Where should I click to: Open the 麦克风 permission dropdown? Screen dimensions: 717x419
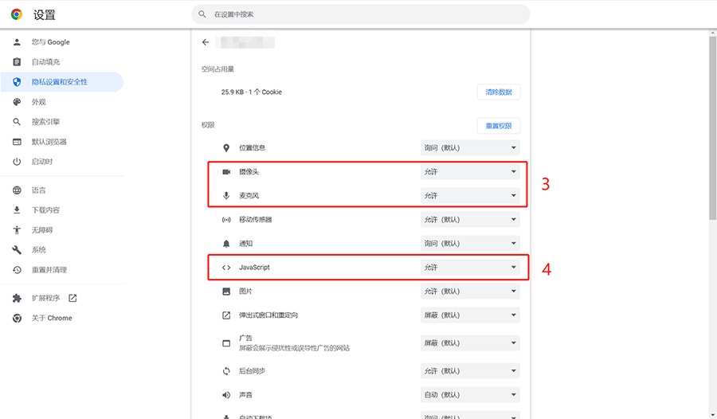pyautogui.click(x=470, y=196)
